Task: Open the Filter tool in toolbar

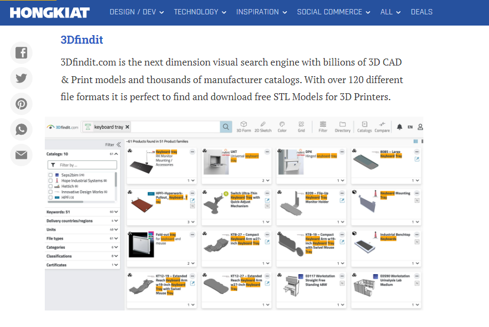Action: coord(323,127)
